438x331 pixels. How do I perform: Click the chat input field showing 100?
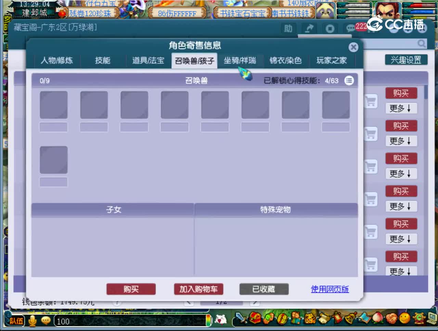(x=130, y=321)
